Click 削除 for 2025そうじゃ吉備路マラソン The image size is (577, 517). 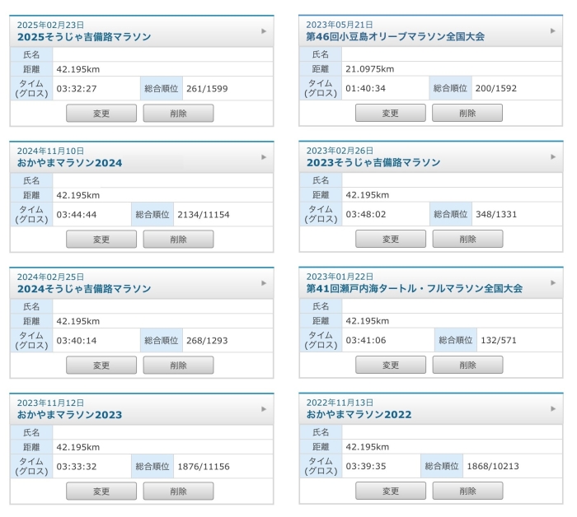click(x=178, y=114)
